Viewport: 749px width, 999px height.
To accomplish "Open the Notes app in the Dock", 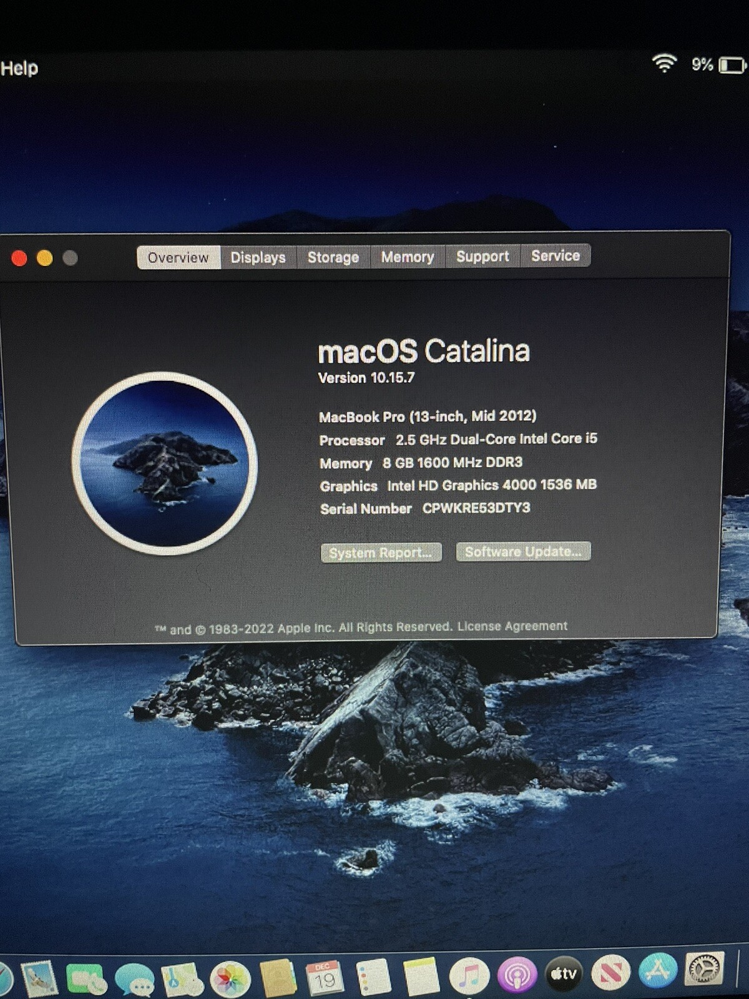I will pyautogui.click(x=421, y=977).
